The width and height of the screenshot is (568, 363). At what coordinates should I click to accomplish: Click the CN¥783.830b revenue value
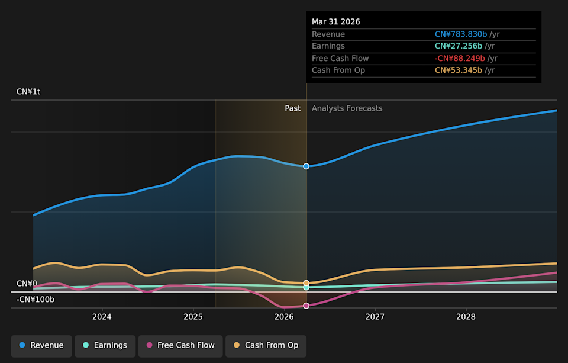(x=461, y=34)
